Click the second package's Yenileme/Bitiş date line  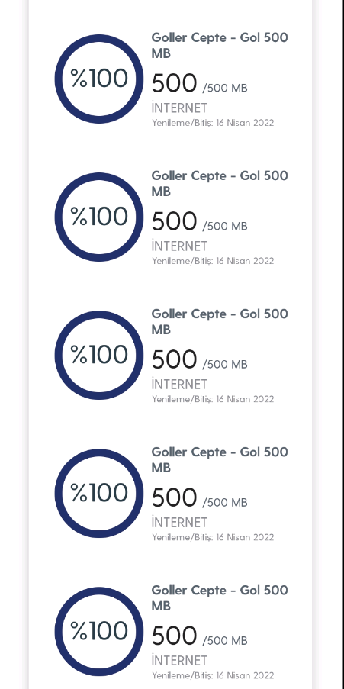point(213,261)
